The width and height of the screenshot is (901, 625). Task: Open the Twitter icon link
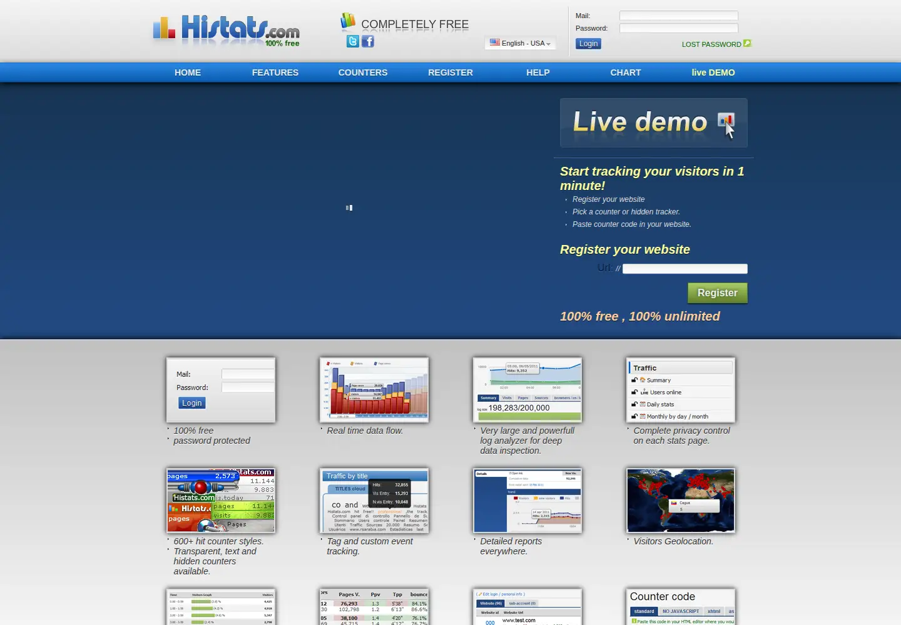(x=353, y=41)
